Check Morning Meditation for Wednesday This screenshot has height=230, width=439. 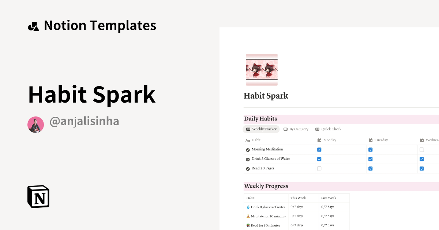(x=421, y=149)
